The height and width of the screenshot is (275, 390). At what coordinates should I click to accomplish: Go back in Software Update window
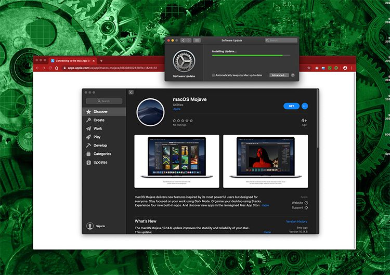click(183, 40)
